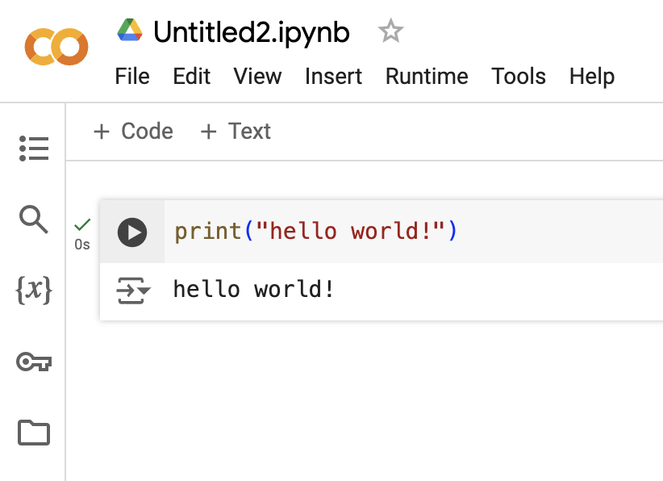Open the table of contents sidebar
Viewport: 663px width, 481px height.
[x=33, y=148]
